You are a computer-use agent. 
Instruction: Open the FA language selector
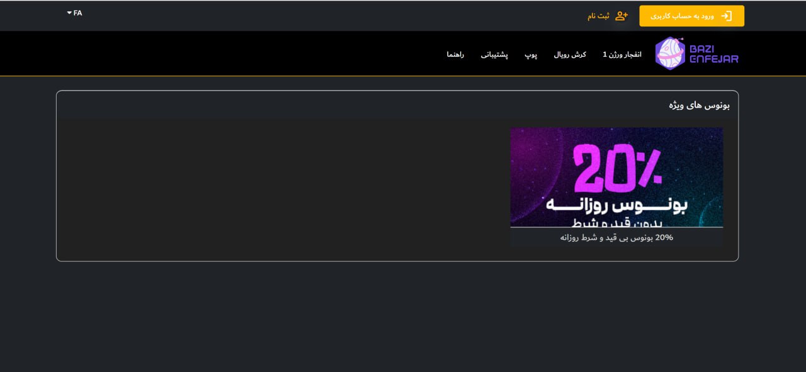tap(75, 13)
